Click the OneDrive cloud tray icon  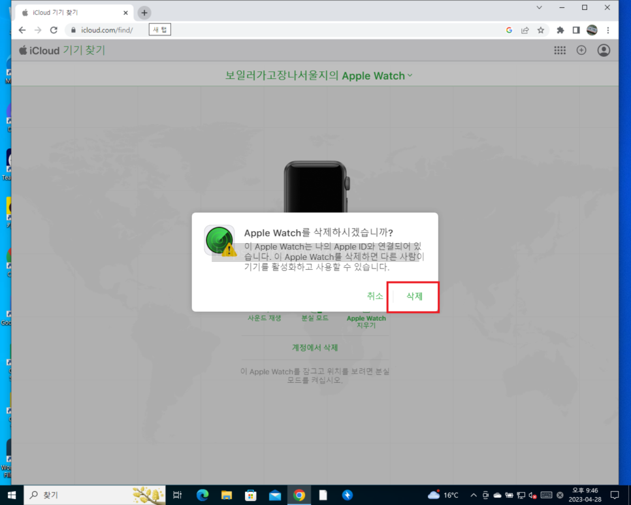click(497, 495)
